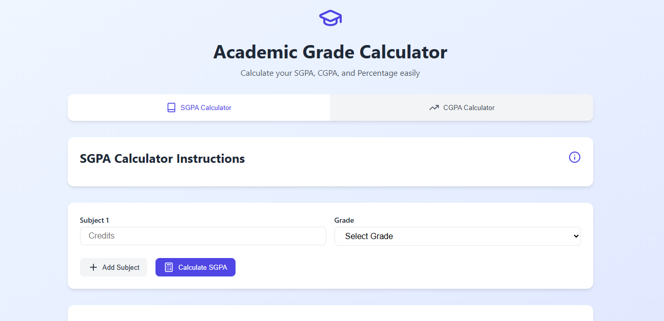This screenshot has height=321, width=664.
Task: Click the Academic Grade Calculator heading
Action: [330, 52]
